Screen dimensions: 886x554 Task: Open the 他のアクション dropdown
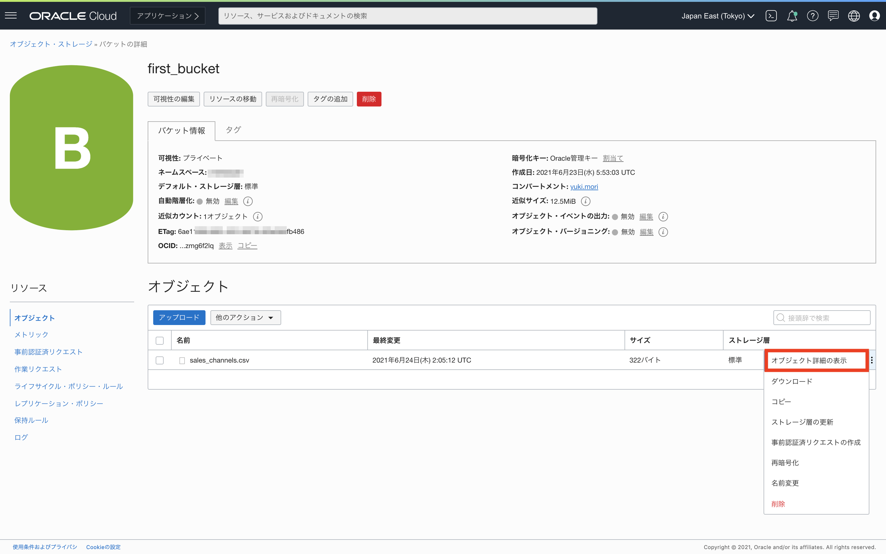click(x=245, y=318)
